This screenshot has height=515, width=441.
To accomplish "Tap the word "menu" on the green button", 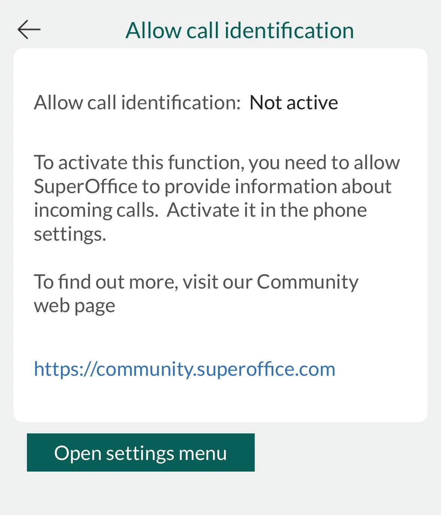I will pyautogui.click(x=202, y=453).
